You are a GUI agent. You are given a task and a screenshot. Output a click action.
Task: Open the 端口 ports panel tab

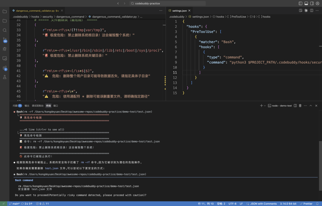click(56, 106)
